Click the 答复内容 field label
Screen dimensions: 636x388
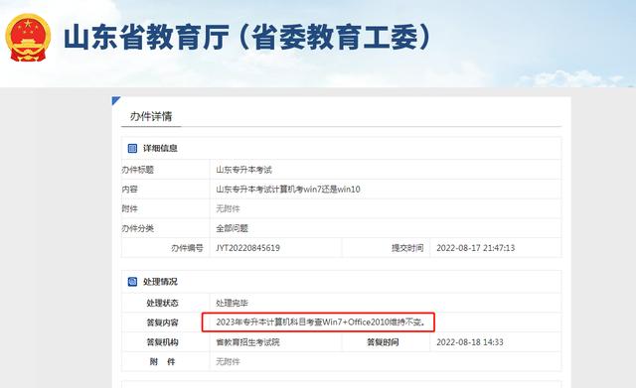[162, 323]
